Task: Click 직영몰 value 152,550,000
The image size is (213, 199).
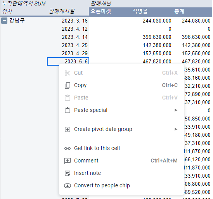Action: point(157,54)
